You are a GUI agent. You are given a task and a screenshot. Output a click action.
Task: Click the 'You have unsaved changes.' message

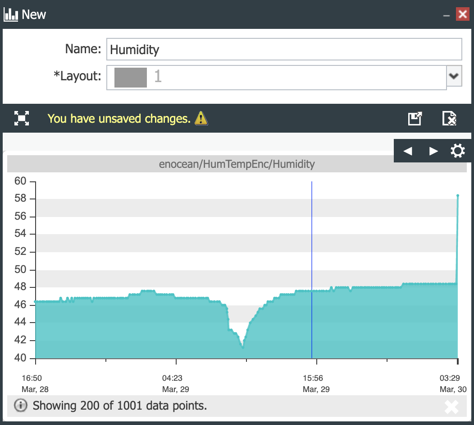point(119,119)
